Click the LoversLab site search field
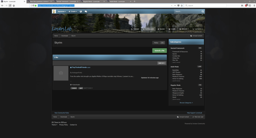 click(188, 11)
